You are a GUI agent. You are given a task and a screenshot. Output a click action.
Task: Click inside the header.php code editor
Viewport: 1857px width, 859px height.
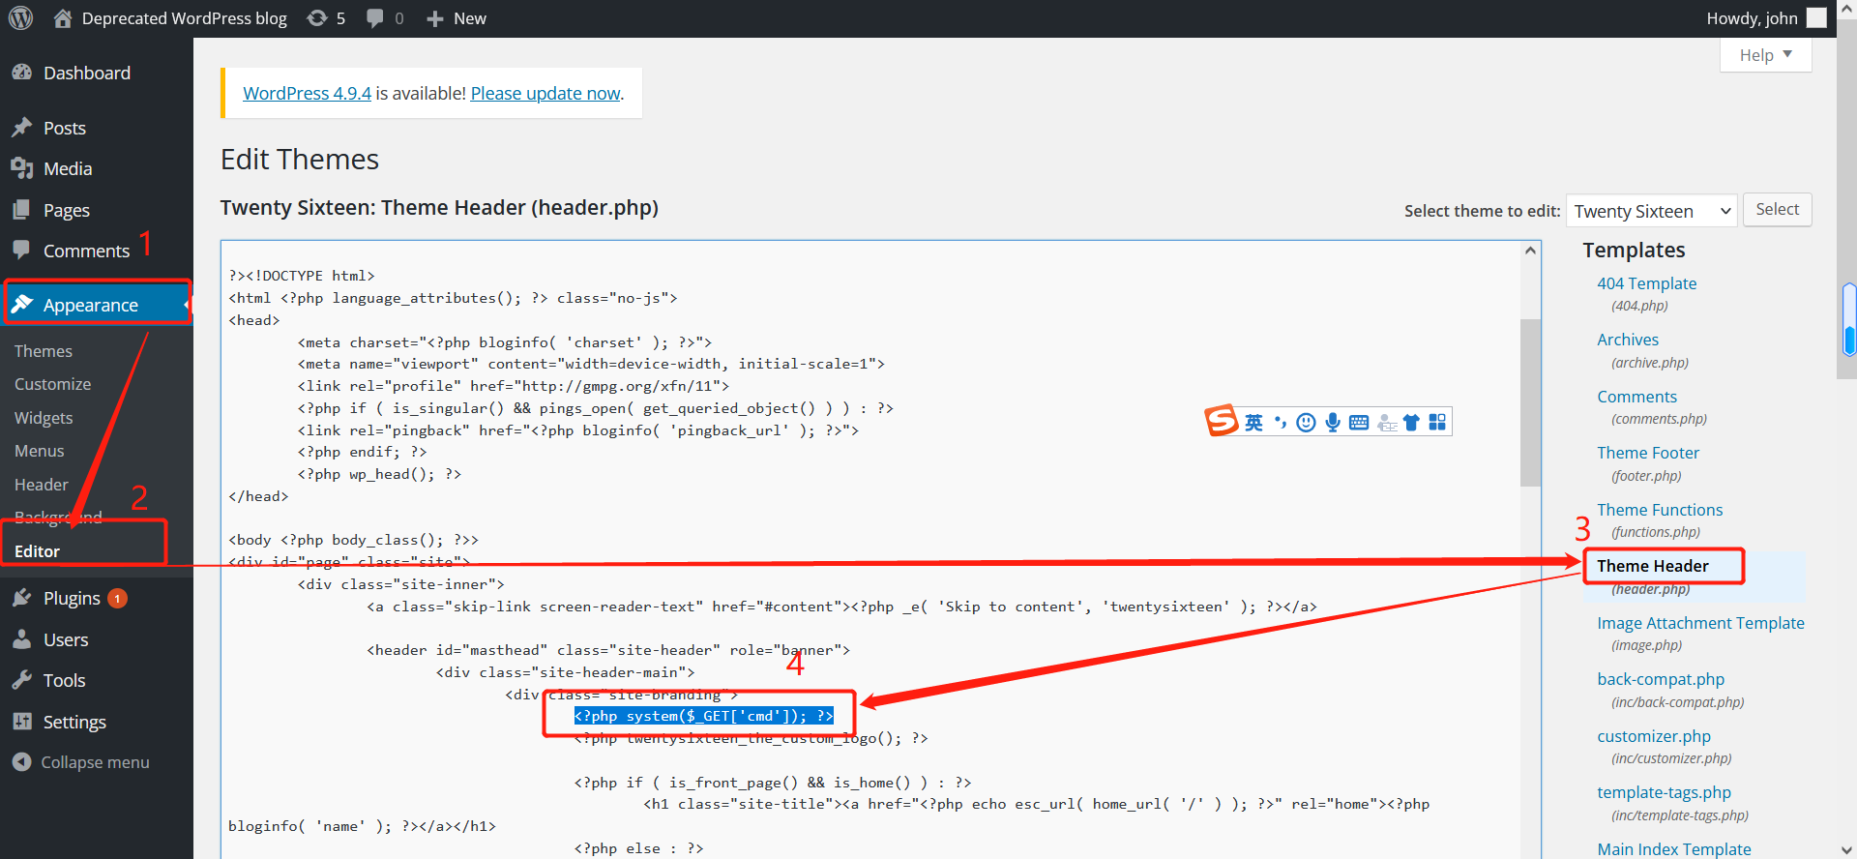click(870, 551)
